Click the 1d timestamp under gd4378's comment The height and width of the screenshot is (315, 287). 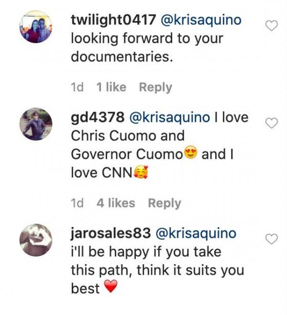coord(77,203)
